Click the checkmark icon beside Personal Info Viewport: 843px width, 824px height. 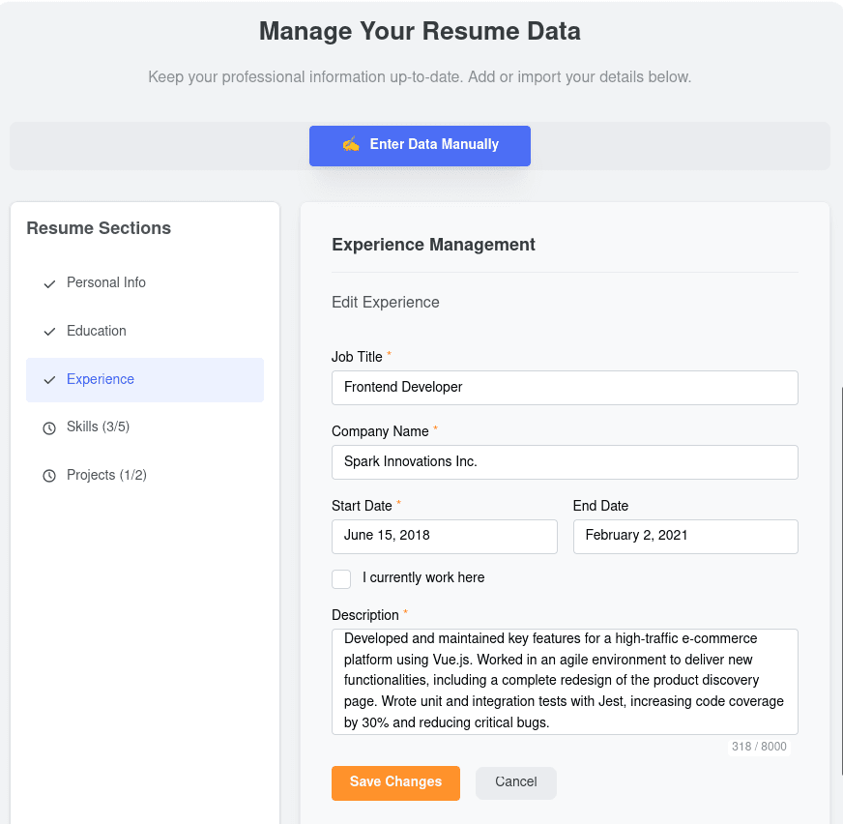pyautogui.click(x=49, y=283)
